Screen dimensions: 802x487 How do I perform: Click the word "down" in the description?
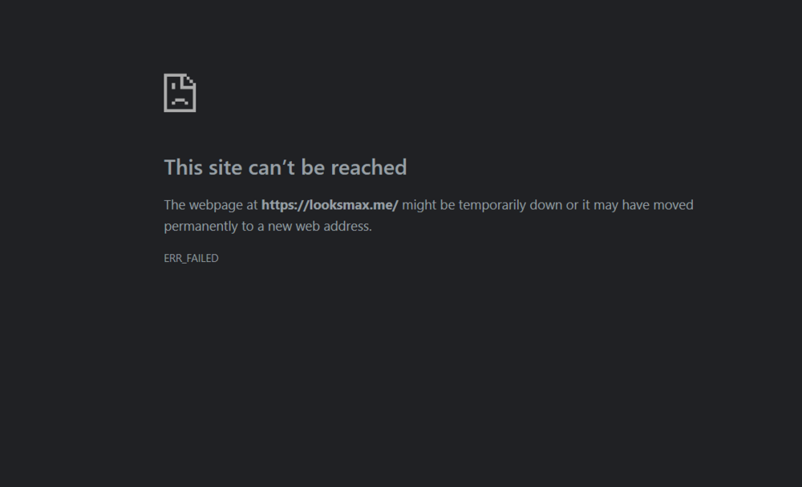tap(545, 205)
